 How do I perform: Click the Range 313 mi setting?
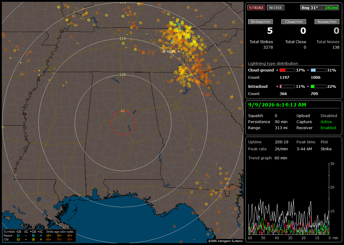[x=268, y=128]
